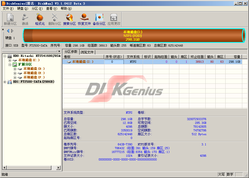The height and width of the screenshot is (178, 249).
Task: Click the HD0 Hitachi hard disk icon
Action: pos(10,56)
